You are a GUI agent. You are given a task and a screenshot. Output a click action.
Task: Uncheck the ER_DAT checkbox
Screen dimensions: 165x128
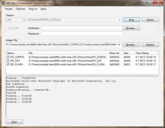[8, 61]
